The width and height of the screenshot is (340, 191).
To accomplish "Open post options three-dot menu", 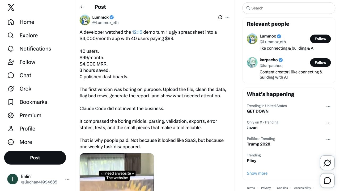I will click(x=227, y=17).
